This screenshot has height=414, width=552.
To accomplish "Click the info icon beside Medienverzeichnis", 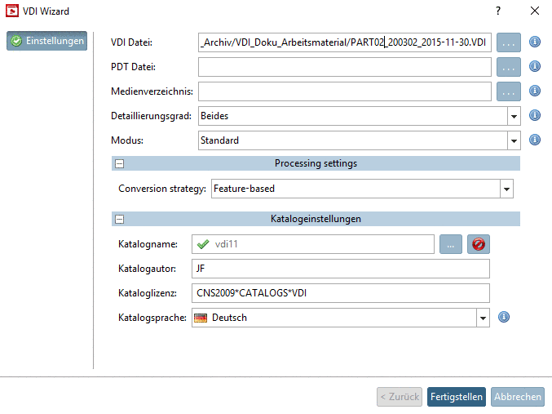I will [x=534, y=91].
